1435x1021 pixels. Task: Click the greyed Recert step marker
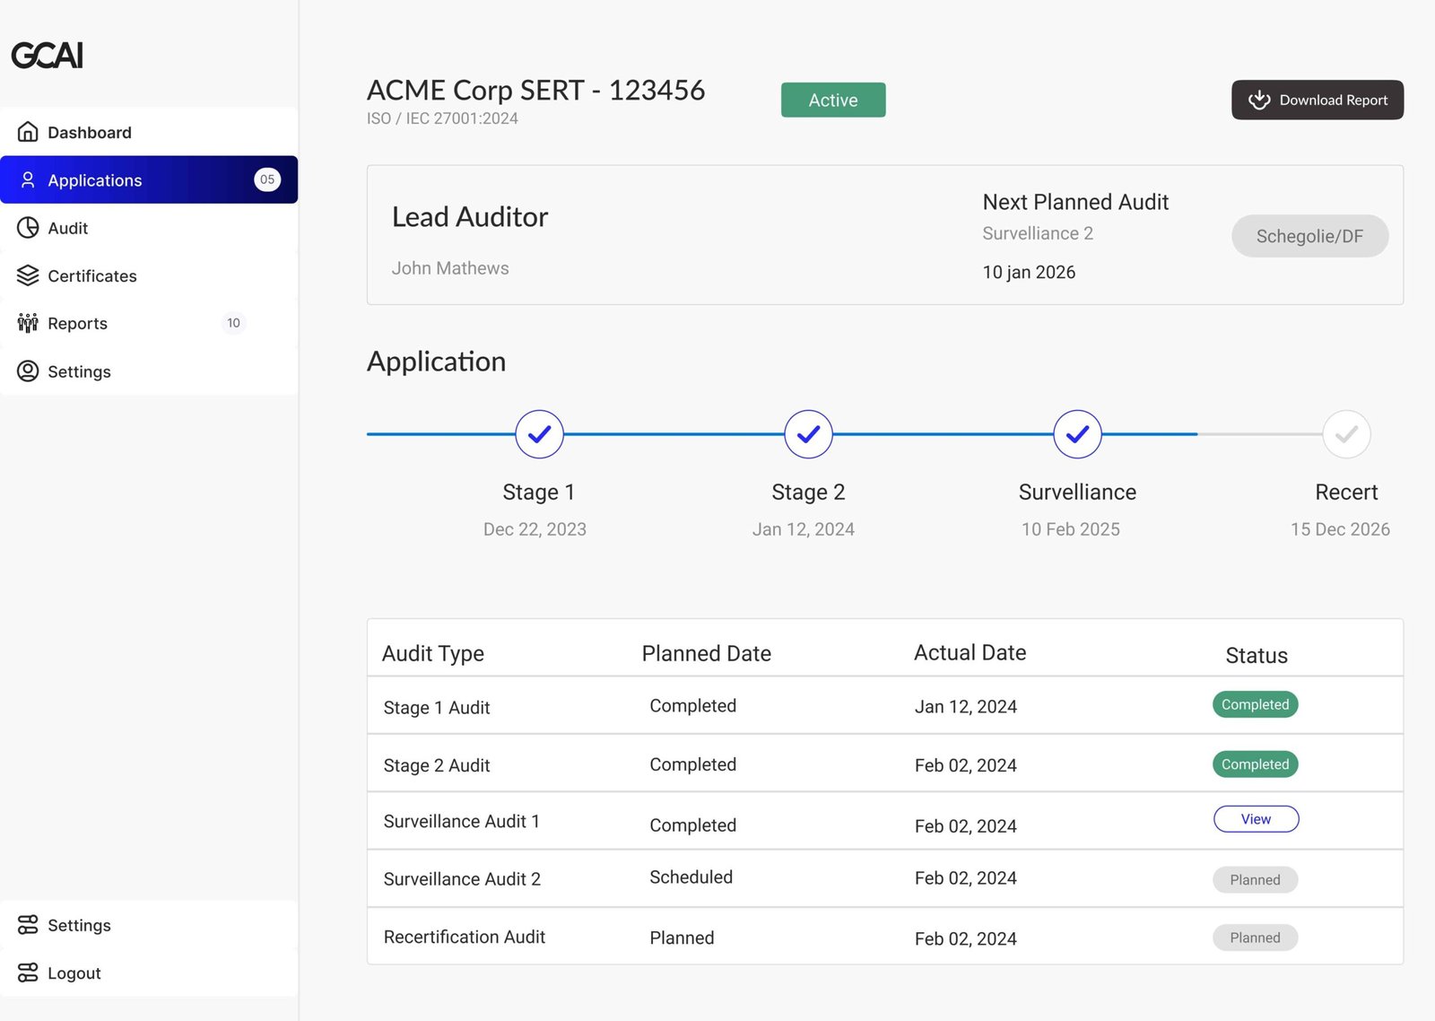point(1346,434)
